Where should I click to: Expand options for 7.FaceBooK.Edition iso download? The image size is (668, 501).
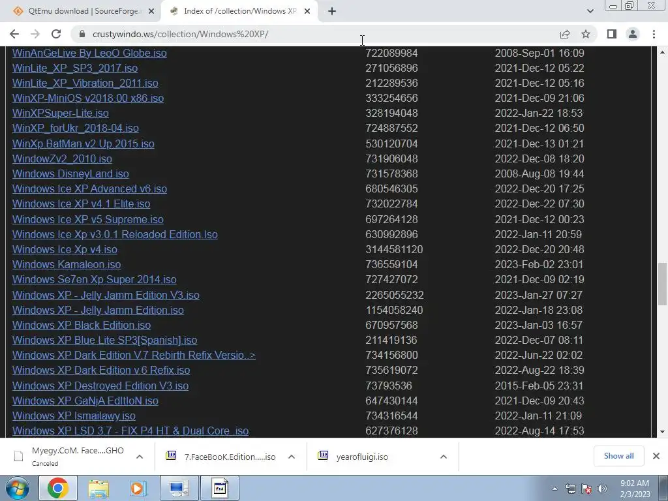pyautogui.click(x=292, y=457)
